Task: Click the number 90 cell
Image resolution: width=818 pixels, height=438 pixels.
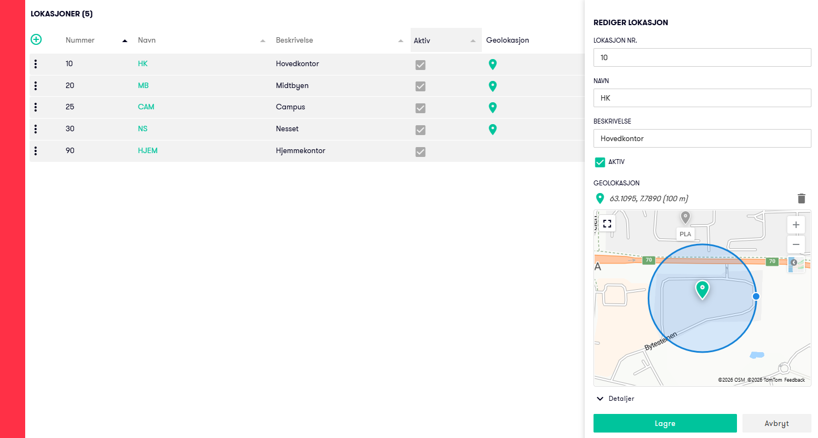Action: tap(70, 151)
